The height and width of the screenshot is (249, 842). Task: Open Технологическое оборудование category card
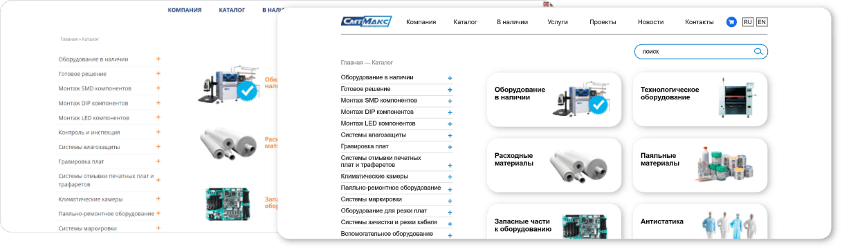tap(700, 99)
